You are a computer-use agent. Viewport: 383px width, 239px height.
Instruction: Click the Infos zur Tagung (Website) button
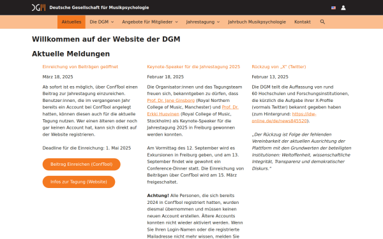point(79,182)
